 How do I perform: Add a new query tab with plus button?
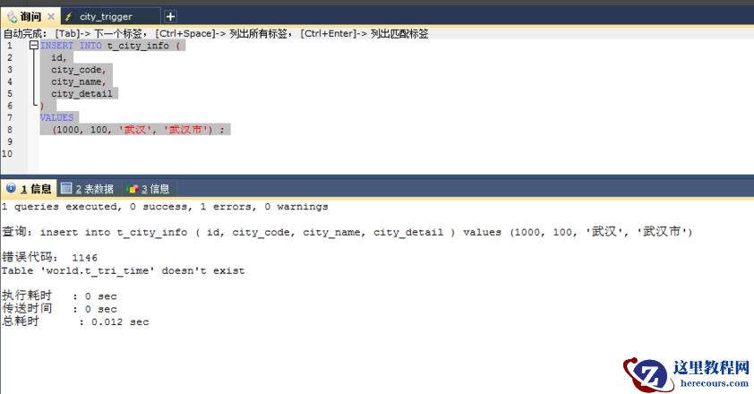170,17
